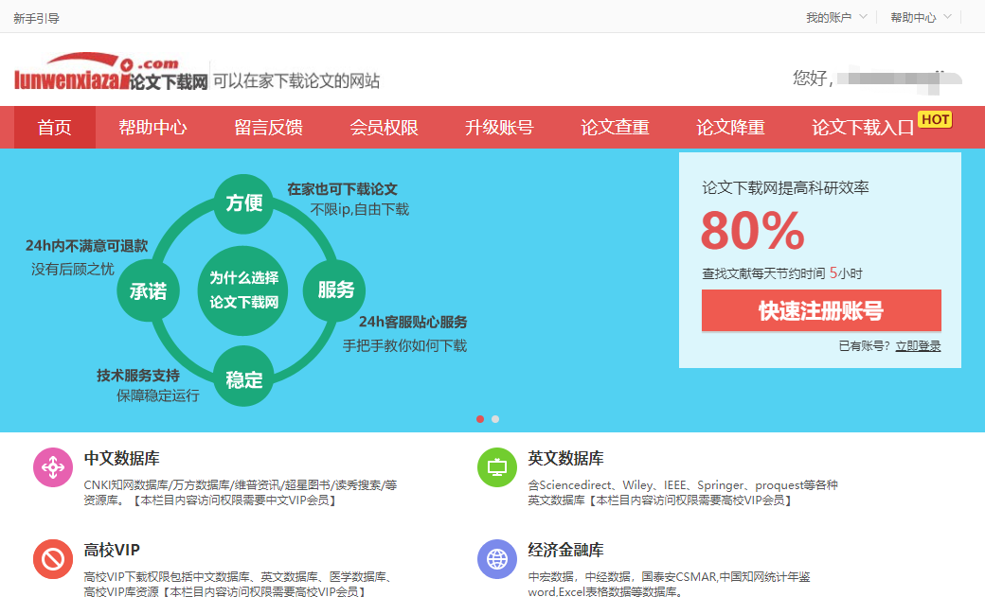The width and height of the screenshot is (985, 597).
Task: Click the 快速注册账号 button
Action: 821,310
